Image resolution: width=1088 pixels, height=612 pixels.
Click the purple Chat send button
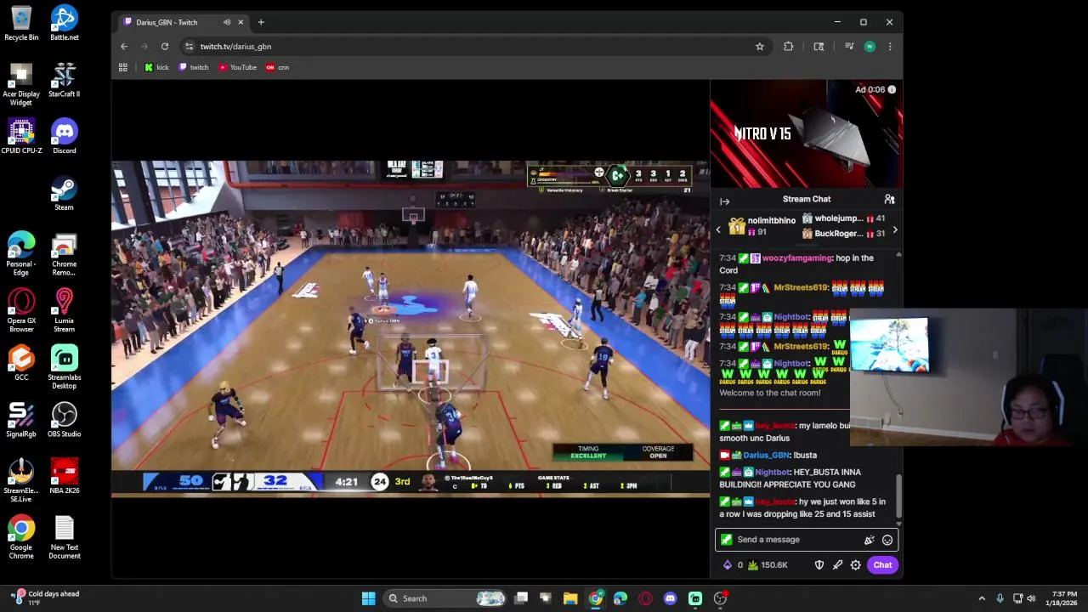(882, 565)
